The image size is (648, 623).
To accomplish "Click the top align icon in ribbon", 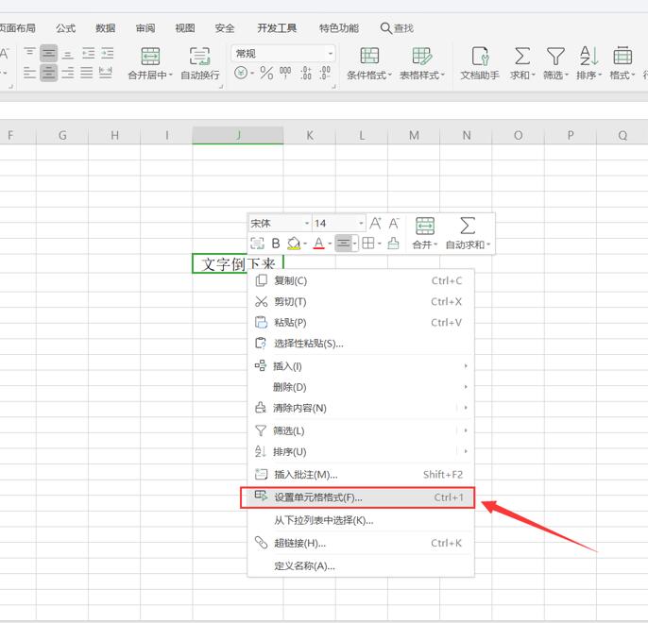I will 29,53.
